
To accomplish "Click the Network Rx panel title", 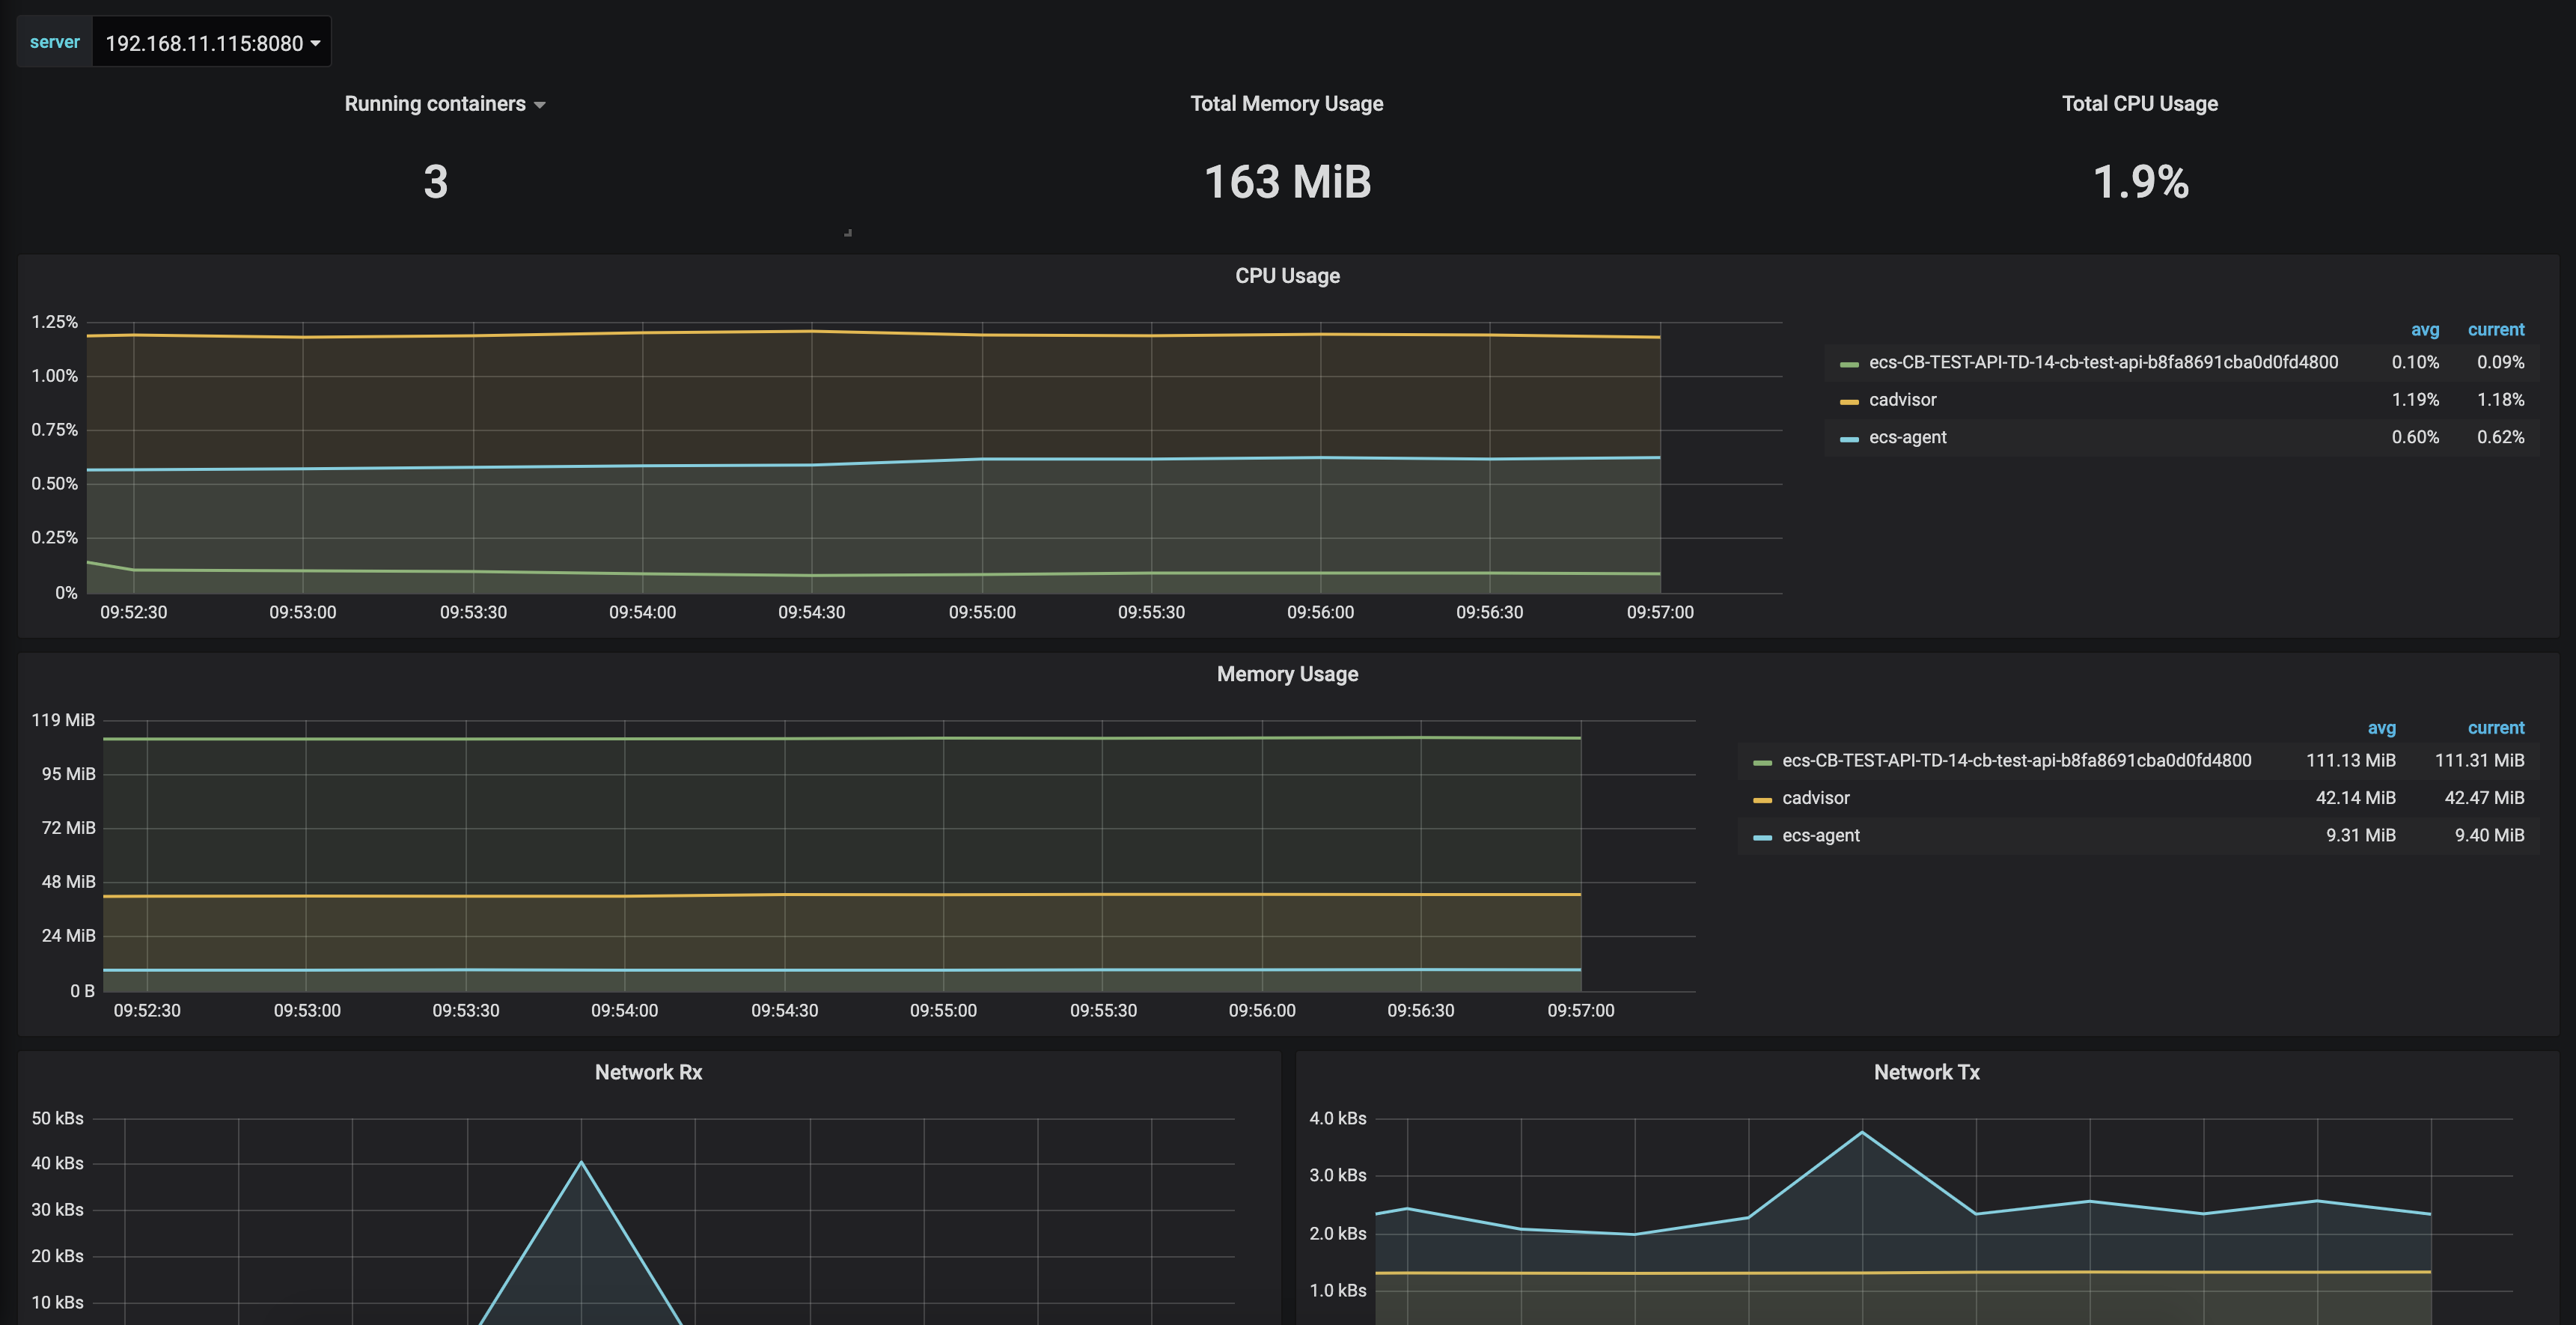I will pyautogui.click(x=648, y=1072).
